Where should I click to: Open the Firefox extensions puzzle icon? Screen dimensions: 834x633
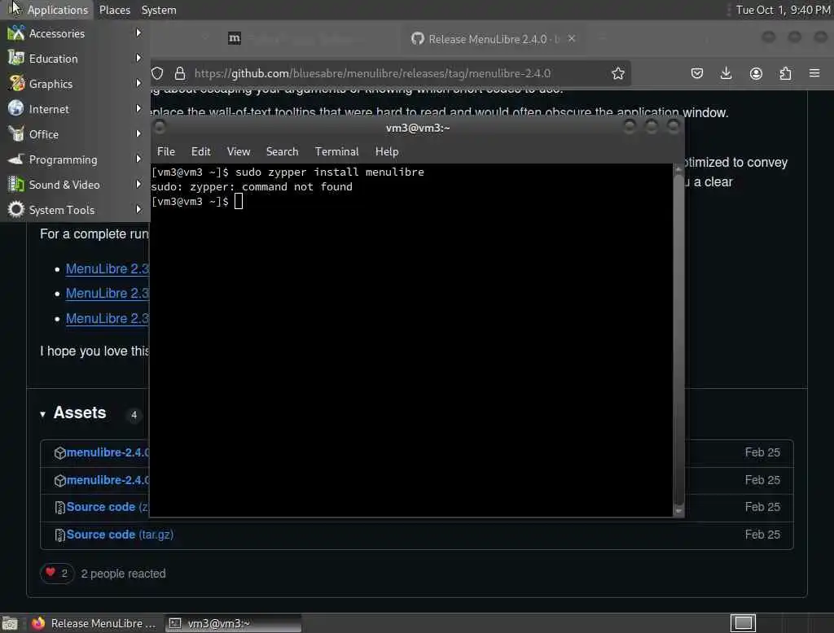(x=785, y=73)
